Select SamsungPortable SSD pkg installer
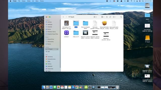This screenshot has height=90, width=161. point(104,23)
